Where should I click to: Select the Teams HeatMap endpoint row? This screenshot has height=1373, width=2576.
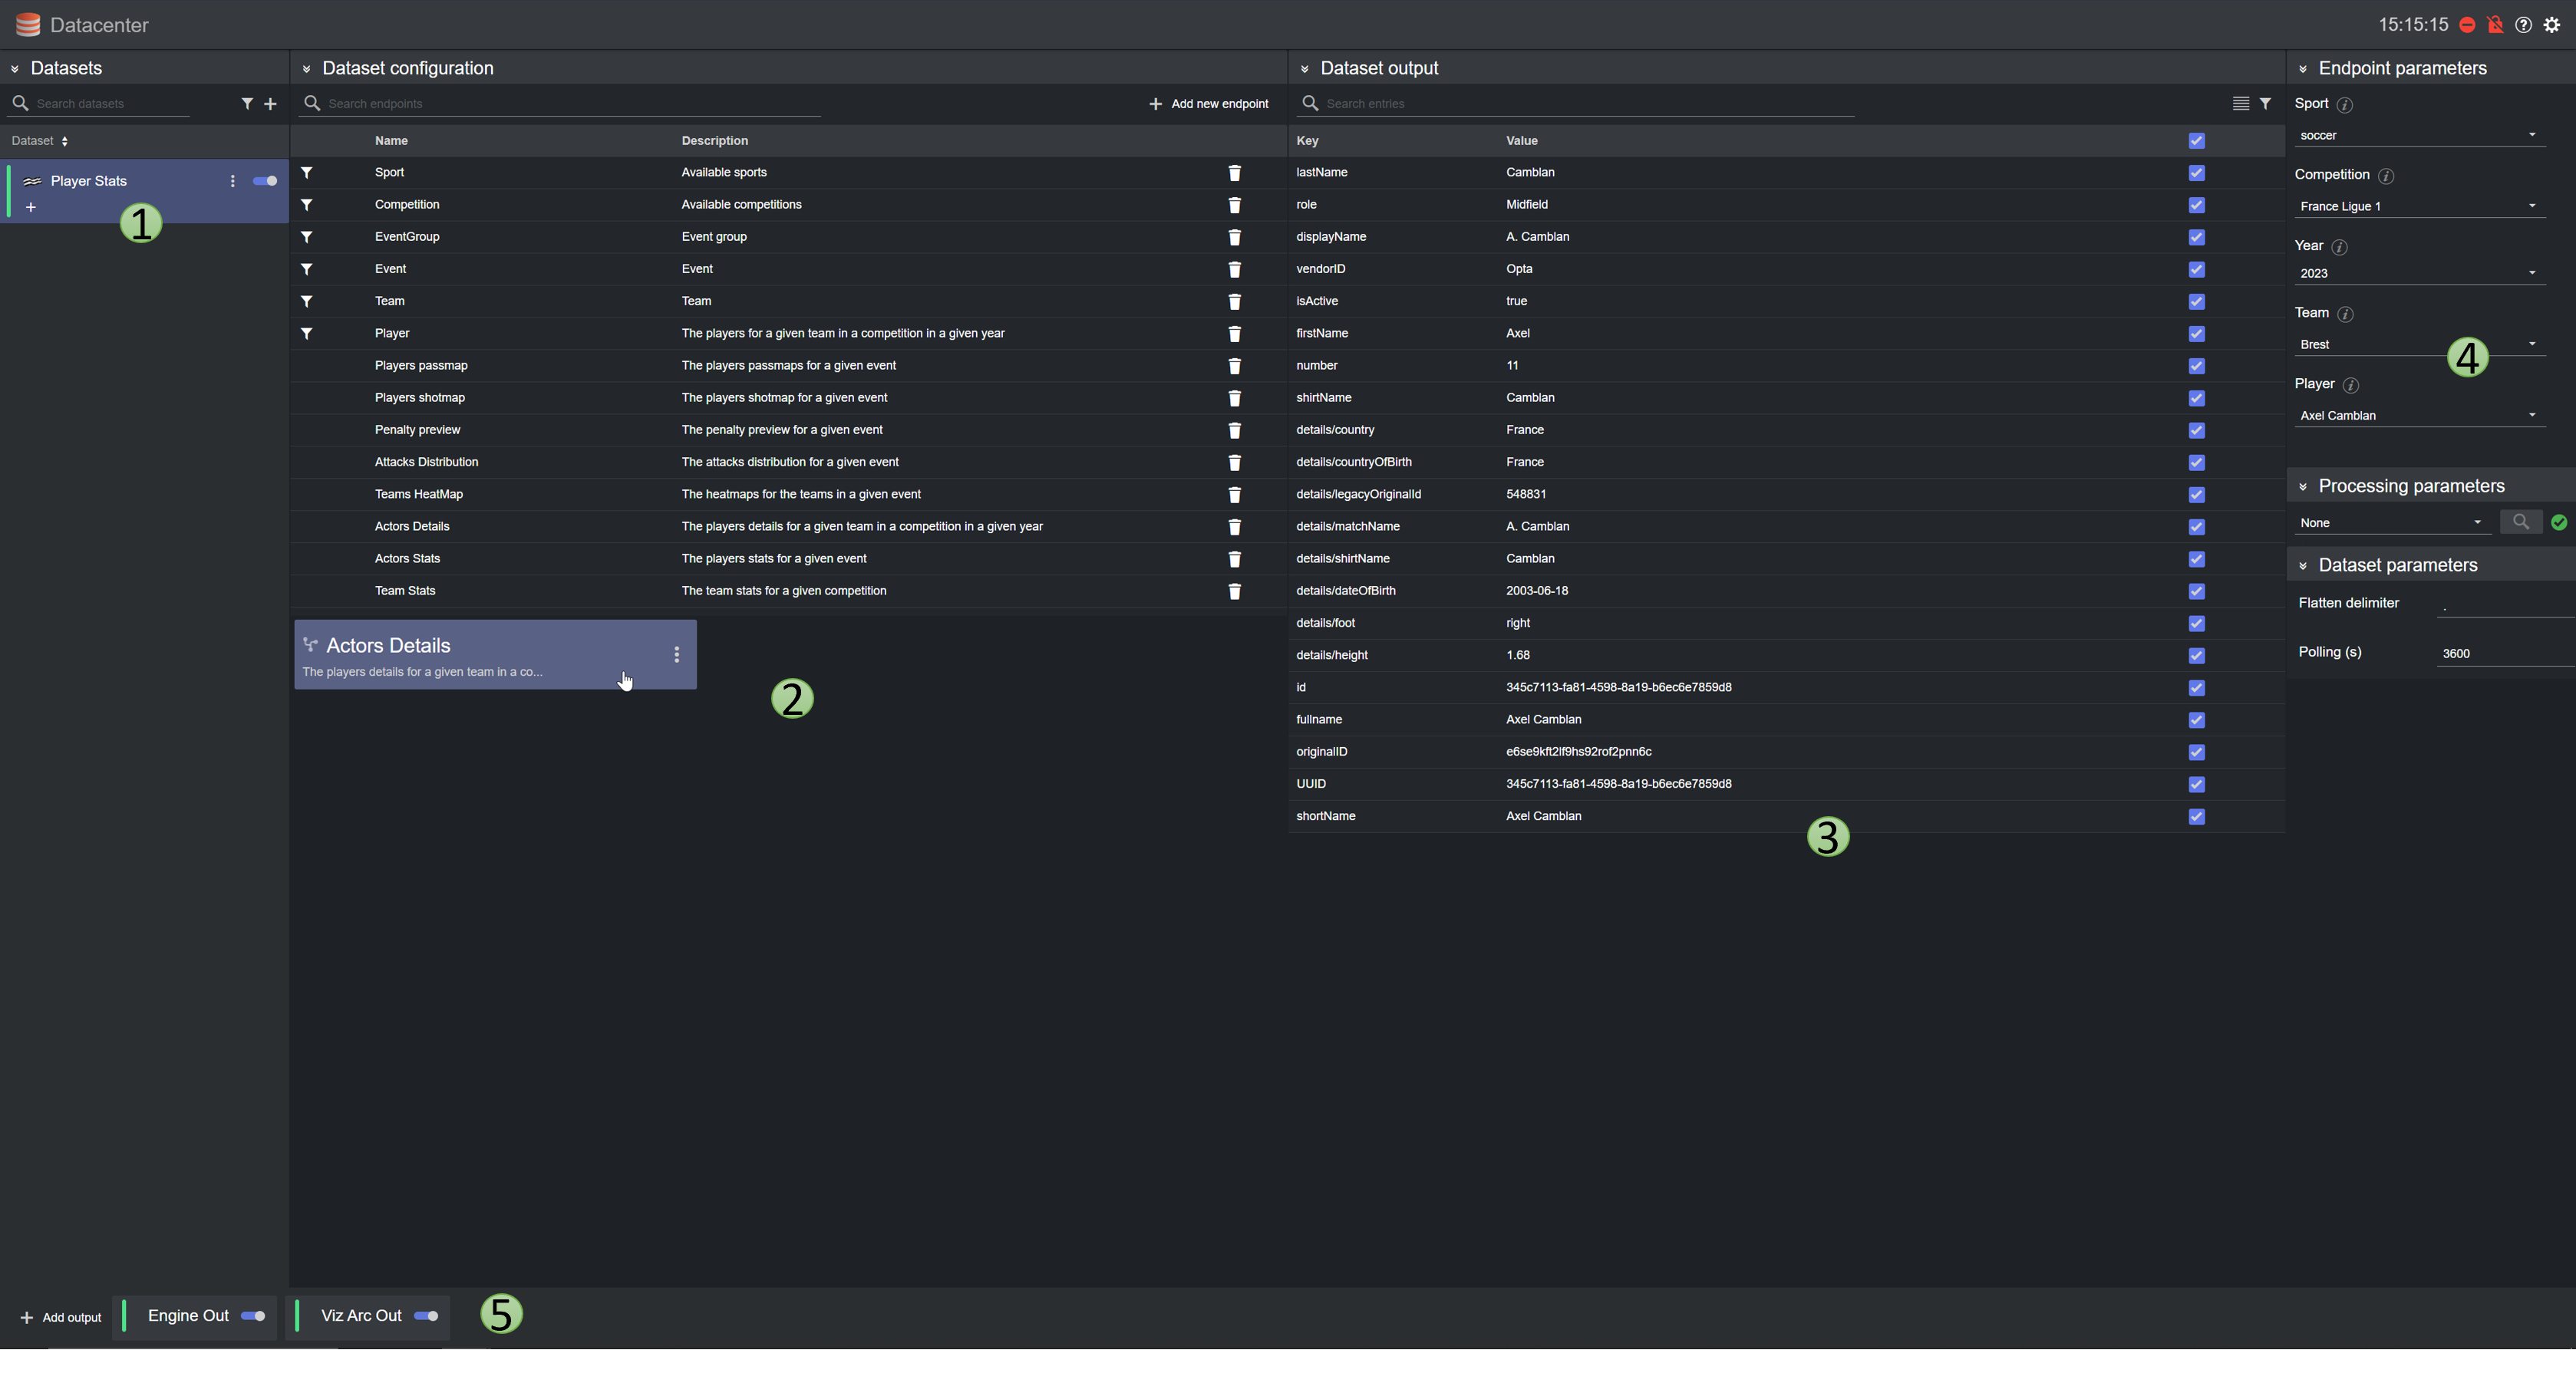click(418, 494)
